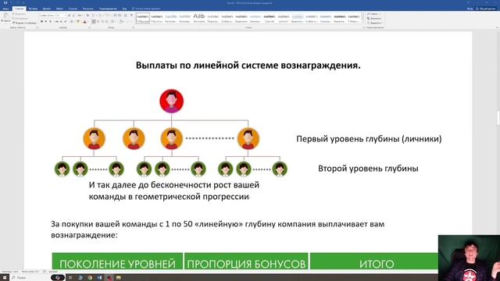
Task: Toggle Superscript formatting
Action: pos(66,21)
